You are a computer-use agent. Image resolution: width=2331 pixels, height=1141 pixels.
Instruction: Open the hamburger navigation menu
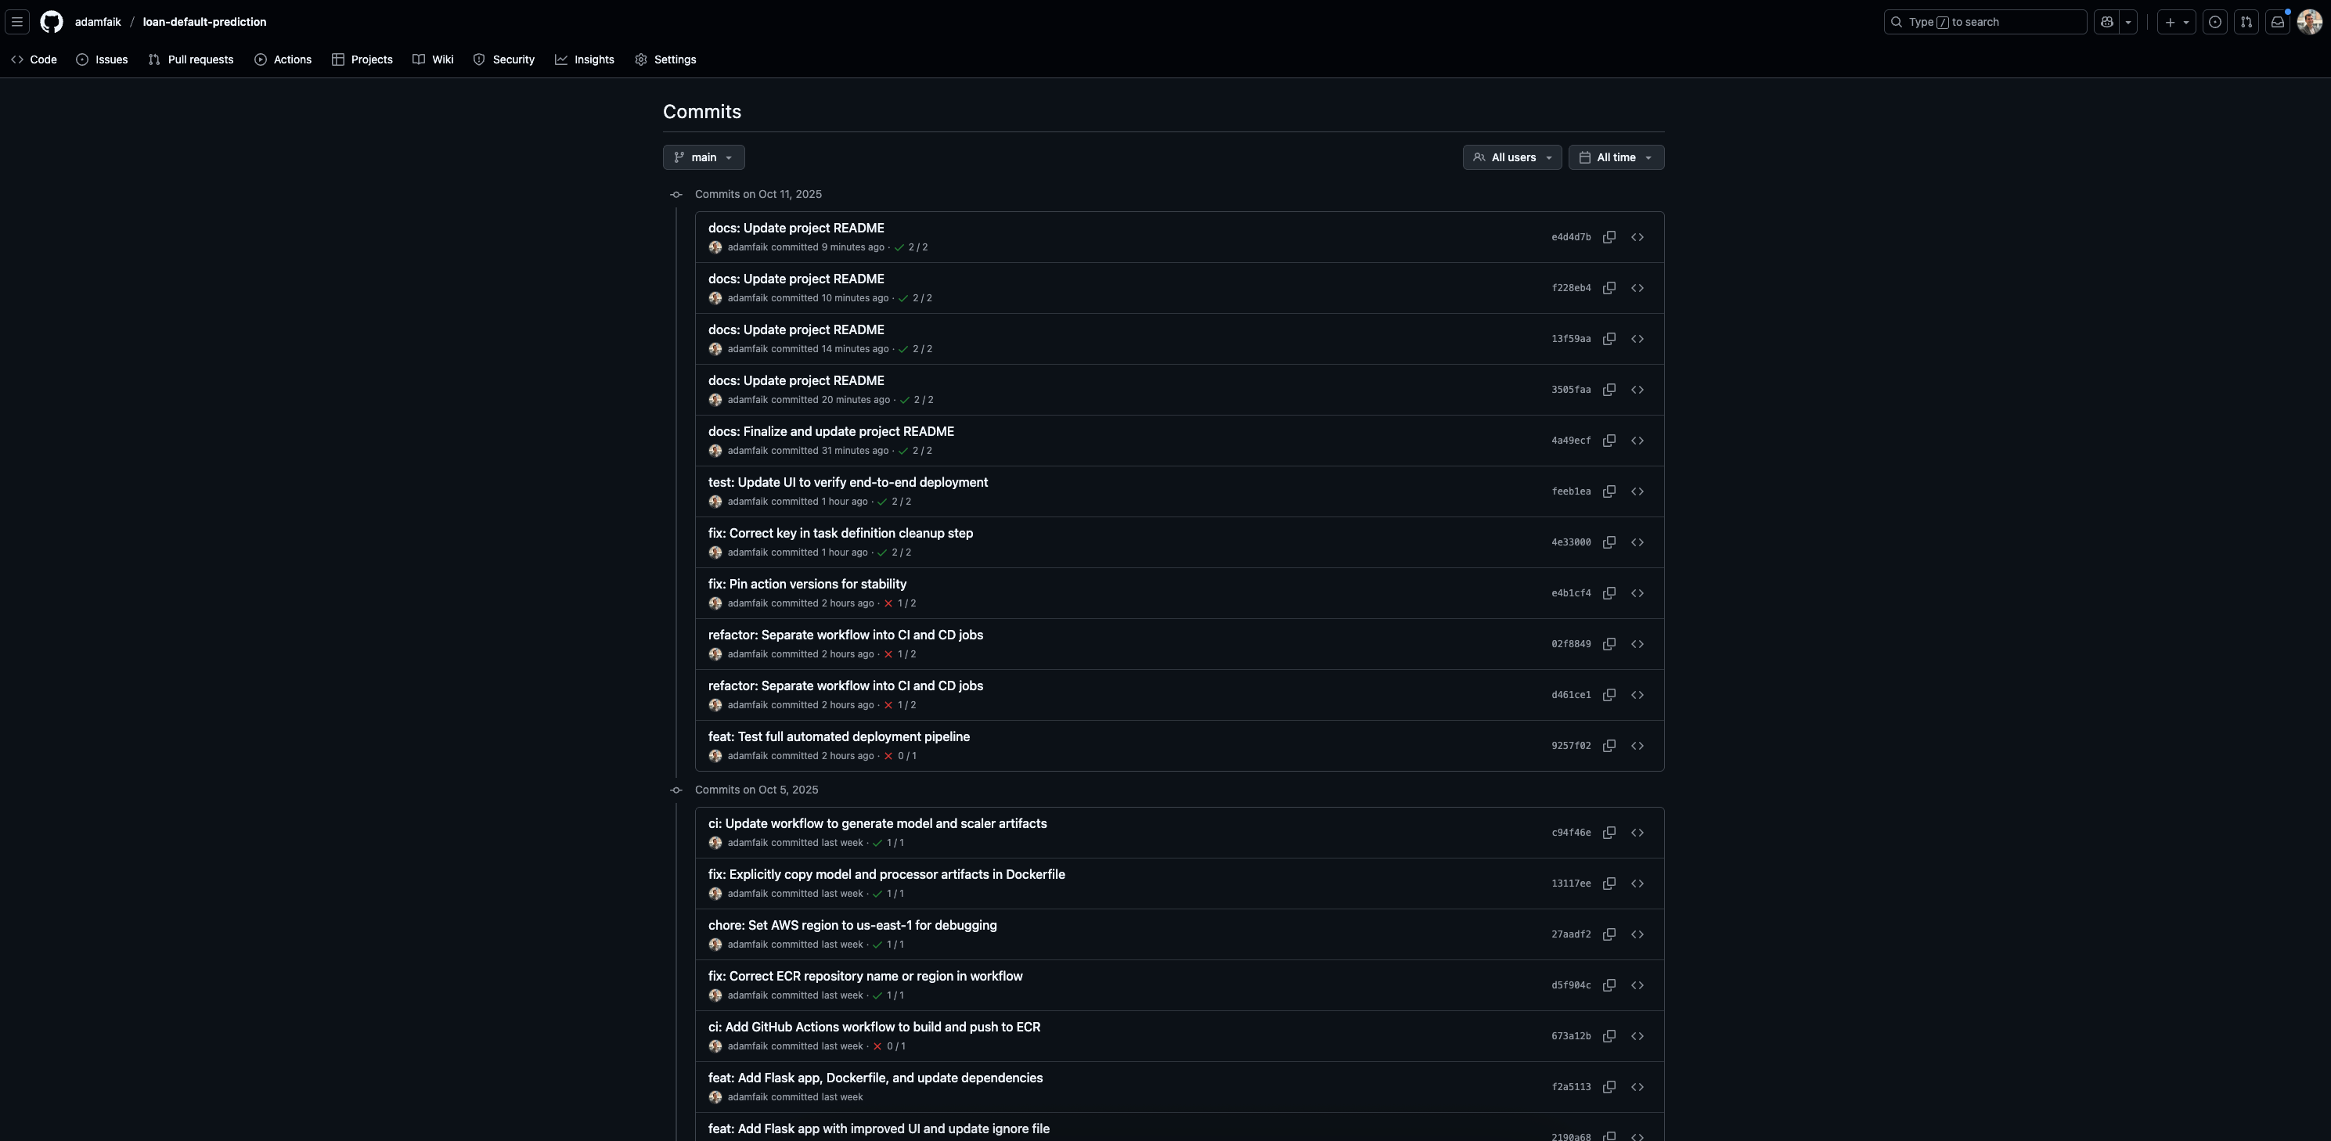[16, 22]
